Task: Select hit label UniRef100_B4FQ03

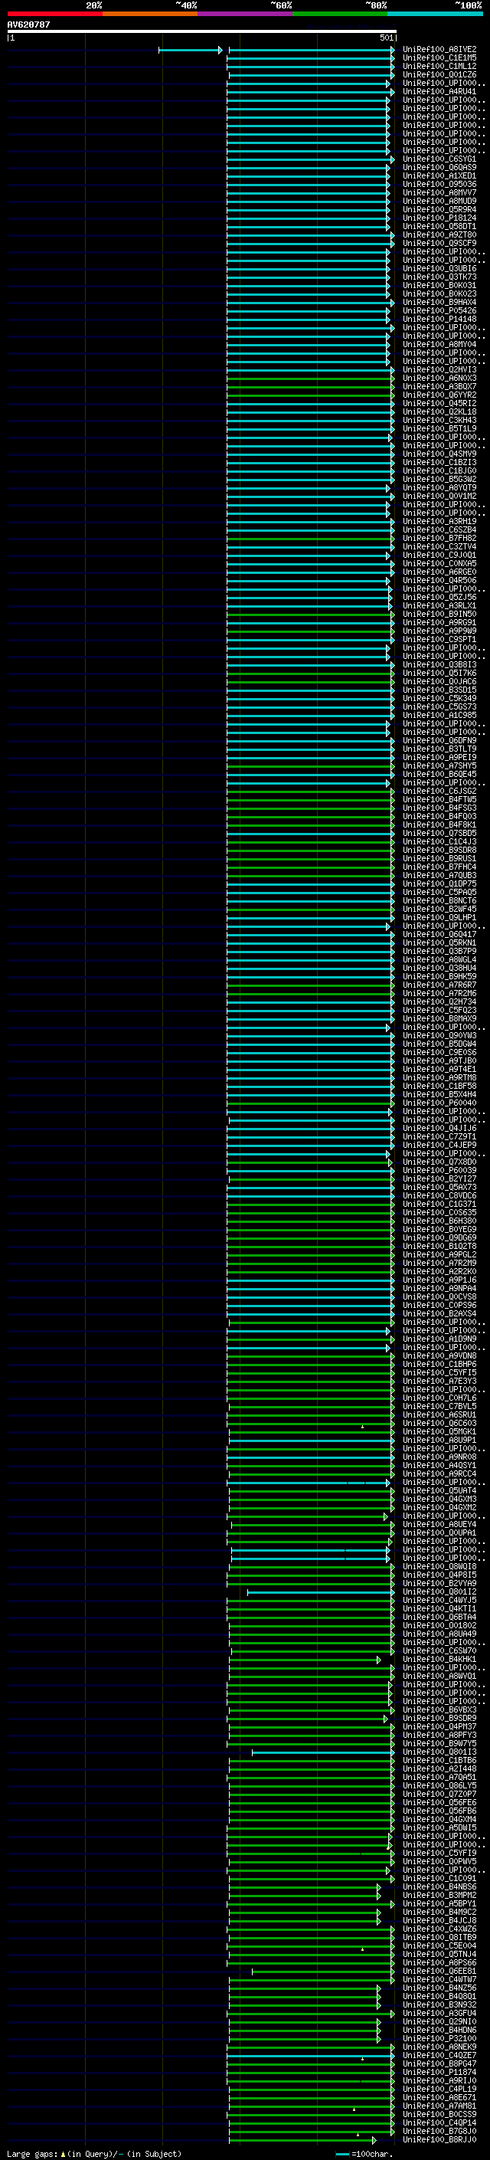Action: click(439, 816)
